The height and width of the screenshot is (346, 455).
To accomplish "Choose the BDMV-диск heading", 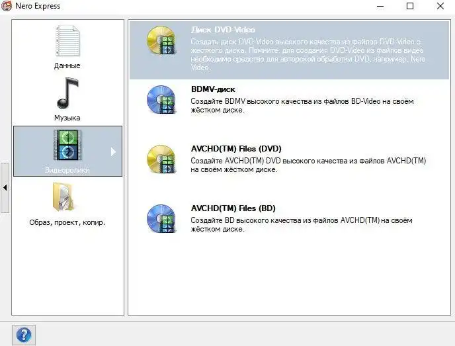I will coord(213,89).
